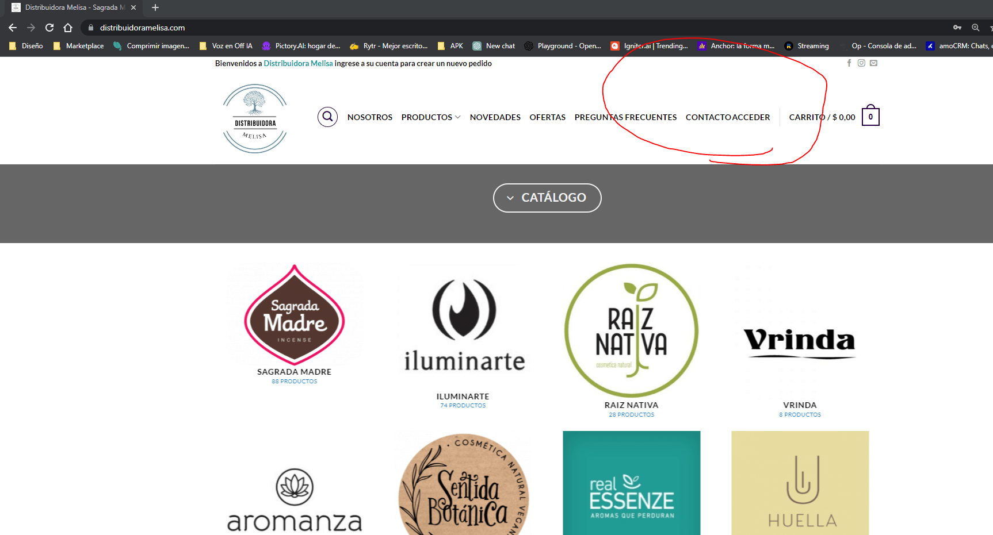
Task: Click the 28 PRODUCTOS count text
Action: (631, 415)
